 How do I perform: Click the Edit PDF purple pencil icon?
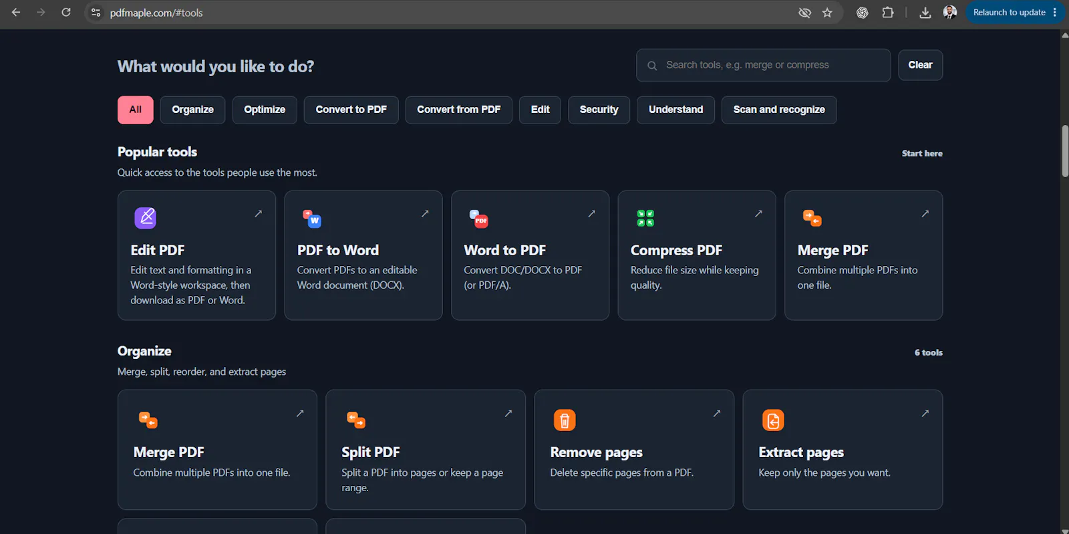coord(145,218)
